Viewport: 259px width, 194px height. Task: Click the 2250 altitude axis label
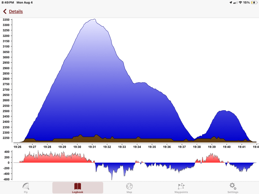click(x=6, y=138)
